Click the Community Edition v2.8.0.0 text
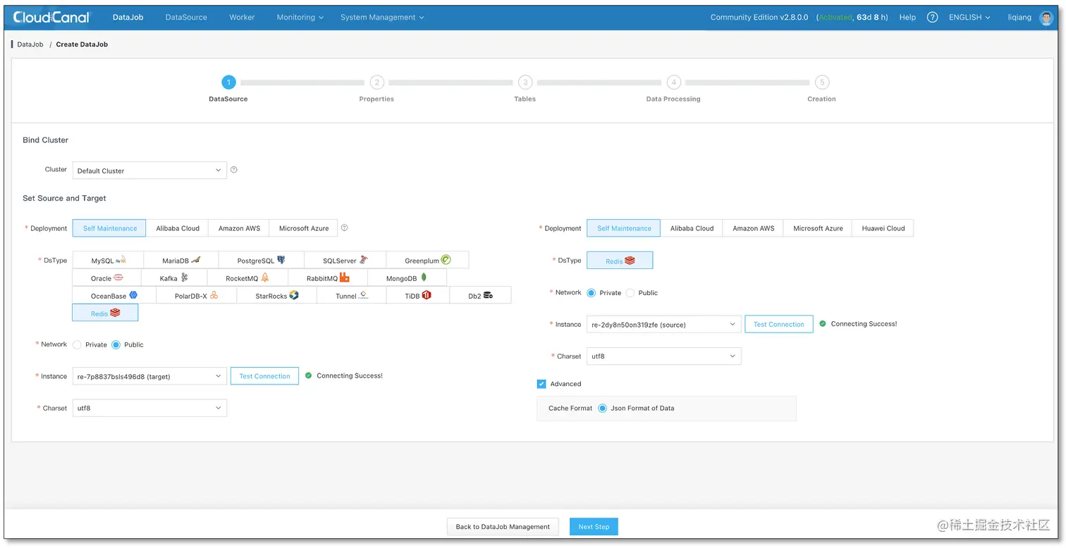This screenshot has width=1066, height=548. 759,17
